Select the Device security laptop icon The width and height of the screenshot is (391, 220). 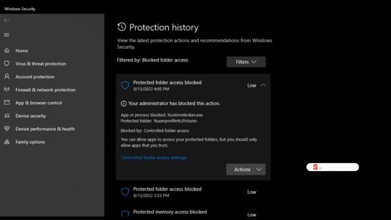click(7, 116)
